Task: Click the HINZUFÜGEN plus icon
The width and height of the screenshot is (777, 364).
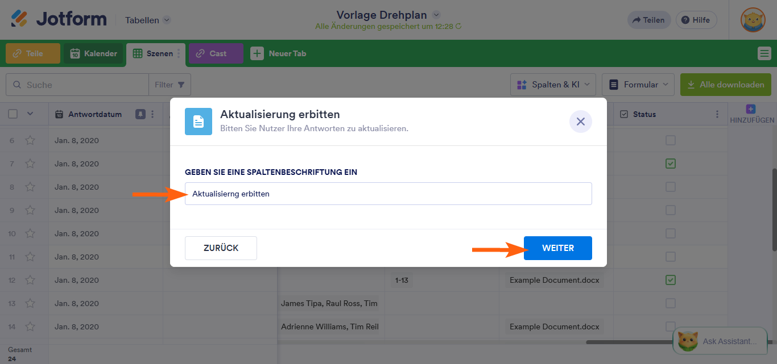Action: [751, 108]
